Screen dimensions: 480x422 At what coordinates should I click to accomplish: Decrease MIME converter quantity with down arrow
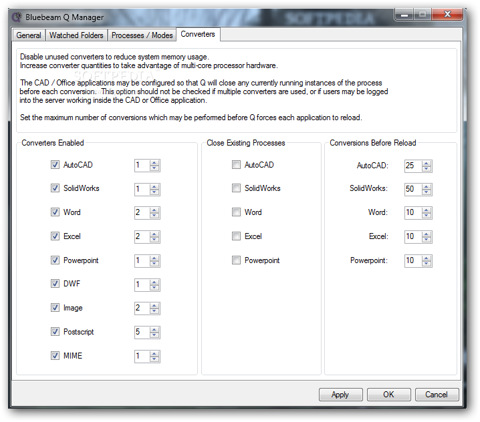point(154,359)
